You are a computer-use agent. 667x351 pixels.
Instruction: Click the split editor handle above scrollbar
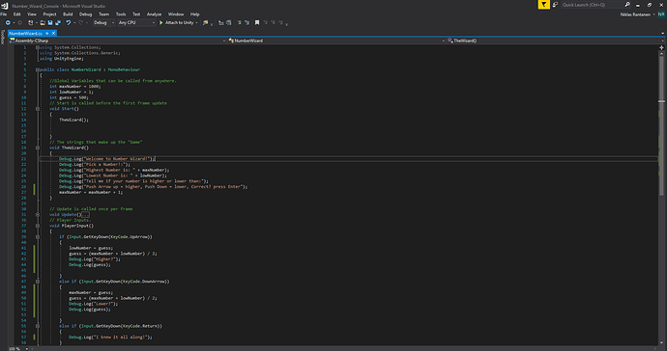[x=661, y=47]
